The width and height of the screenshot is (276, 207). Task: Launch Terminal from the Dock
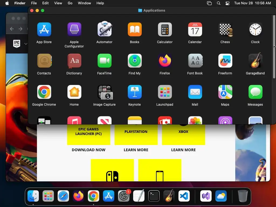tap(154, 196)
